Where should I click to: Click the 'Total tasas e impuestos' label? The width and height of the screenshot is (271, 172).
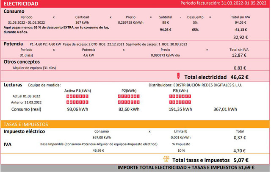pos(201,160)
